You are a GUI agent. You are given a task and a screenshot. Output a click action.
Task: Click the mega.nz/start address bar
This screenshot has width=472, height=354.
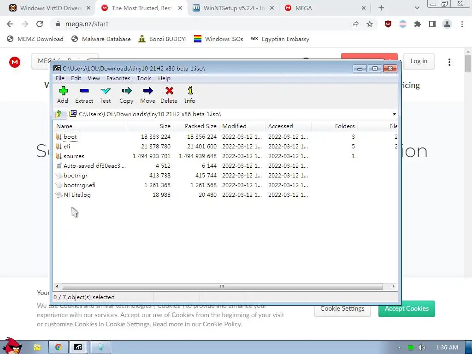pyautogui.click(x=199, y=24)
